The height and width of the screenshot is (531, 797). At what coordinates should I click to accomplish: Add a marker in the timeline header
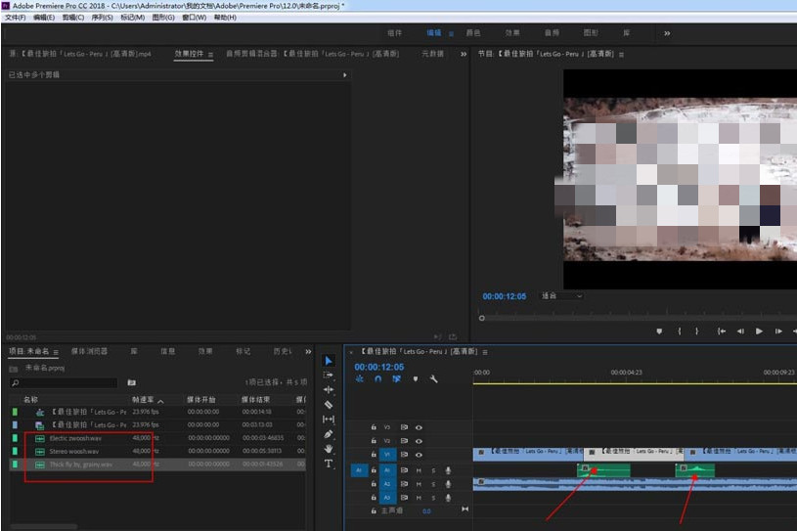point(416,379)
